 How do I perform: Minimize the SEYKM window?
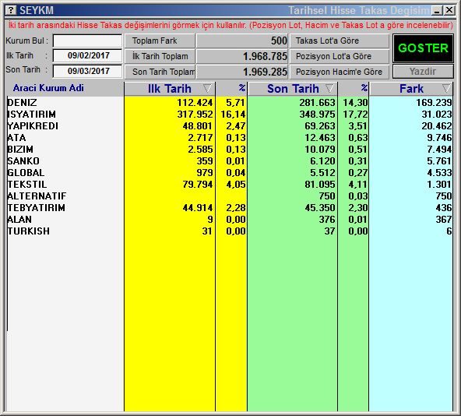point(437,11)
